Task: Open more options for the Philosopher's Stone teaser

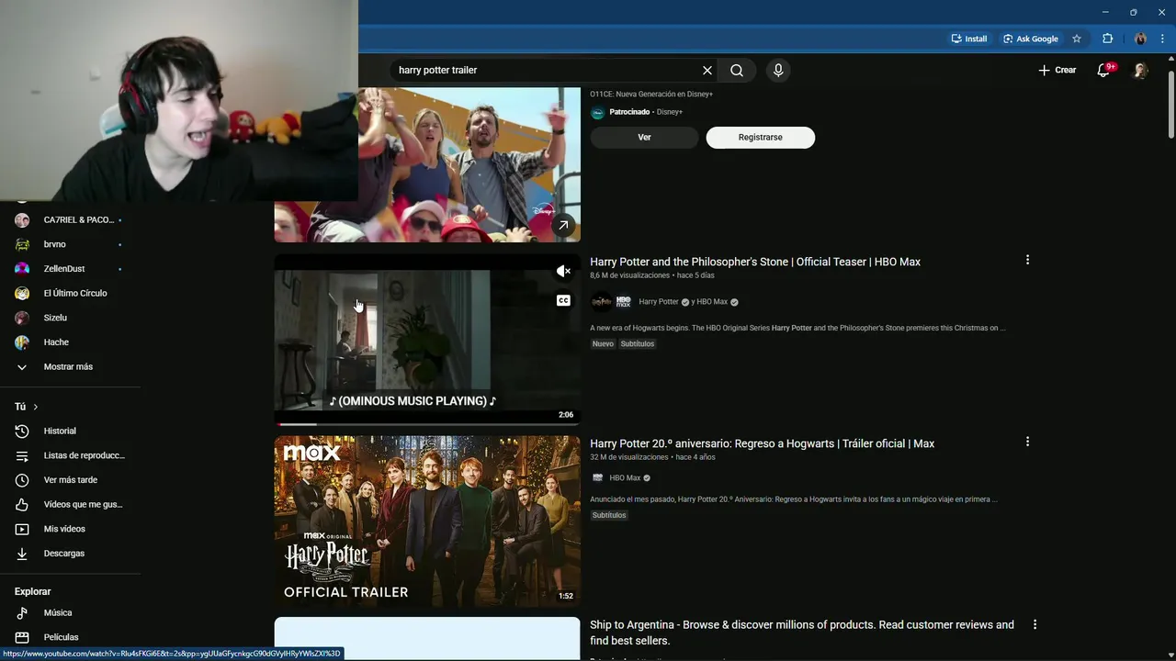Action: [1027, 261]
